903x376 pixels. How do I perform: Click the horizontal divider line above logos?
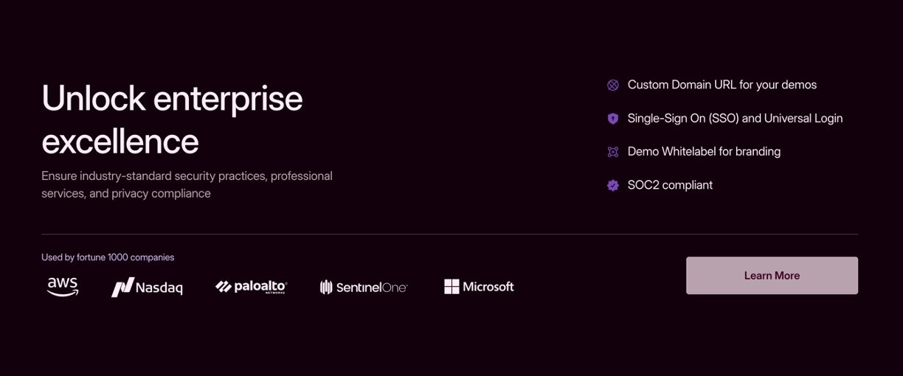[x=449, y=234]
